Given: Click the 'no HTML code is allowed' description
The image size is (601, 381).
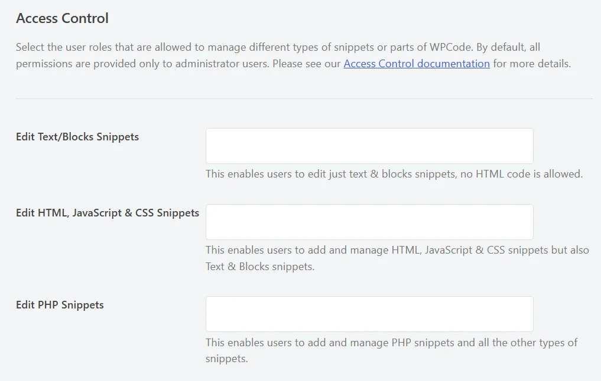Looking at the screenshot, I should (394, 174).
